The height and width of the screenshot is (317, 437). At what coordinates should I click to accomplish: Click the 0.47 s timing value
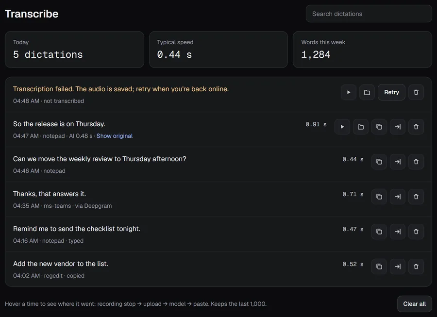pos(353,229)
